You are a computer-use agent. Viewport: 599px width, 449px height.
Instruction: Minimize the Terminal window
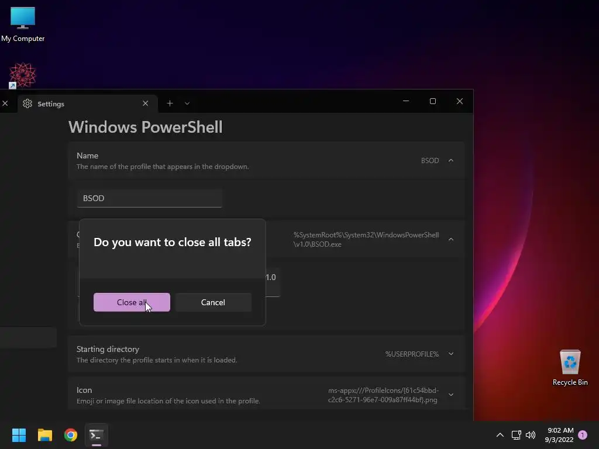click(406, 101)
